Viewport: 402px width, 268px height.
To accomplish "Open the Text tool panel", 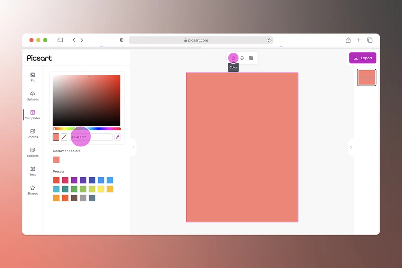I will click(x=32, y=172).
